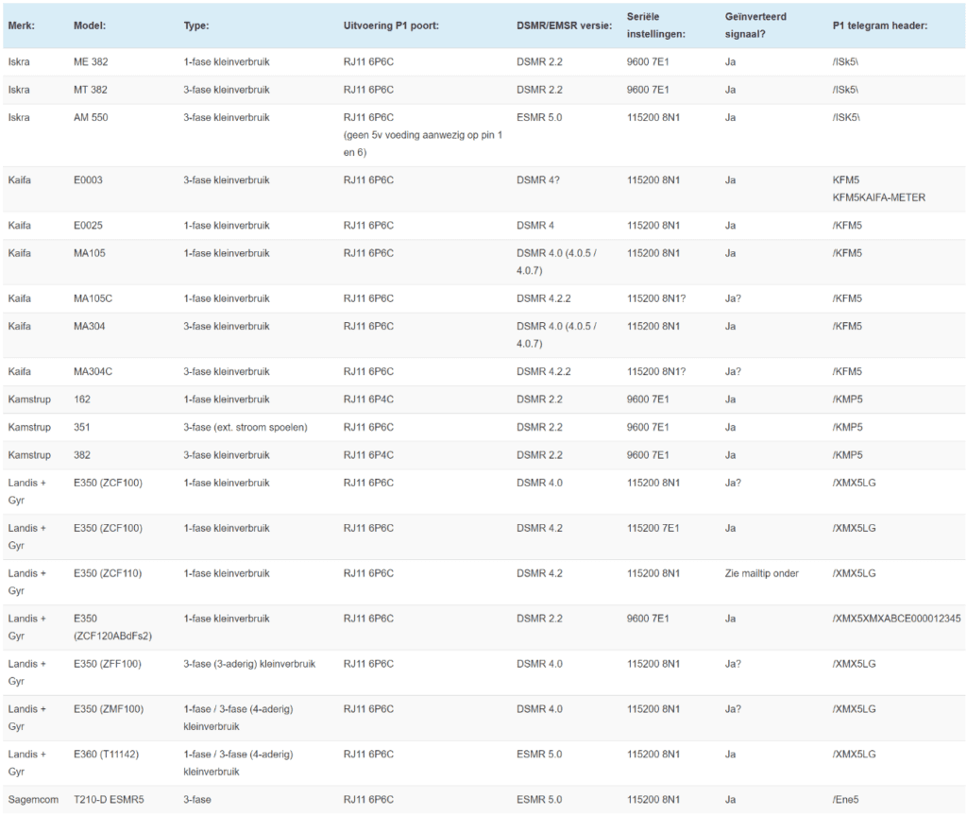
Task: Click the '/XMX5XMXABCE000012345' header cell
Action: point(897,619)
